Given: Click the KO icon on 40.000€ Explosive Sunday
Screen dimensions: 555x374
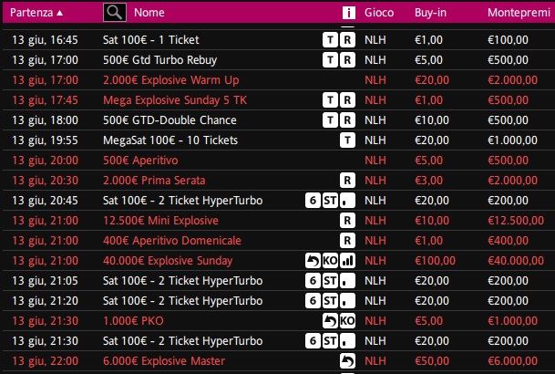Looking at the screenshot, I should click(330, 261).
